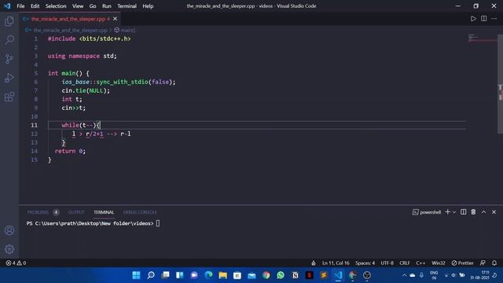Open the feedback icon in status bar
503x283 pixels.
click(x=483, y=263)
